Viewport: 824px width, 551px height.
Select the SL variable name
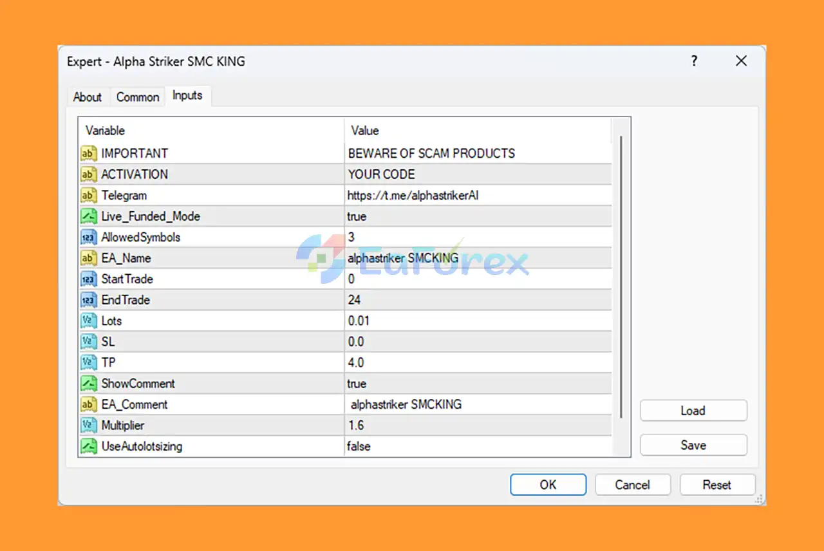[x=108, y=342]
